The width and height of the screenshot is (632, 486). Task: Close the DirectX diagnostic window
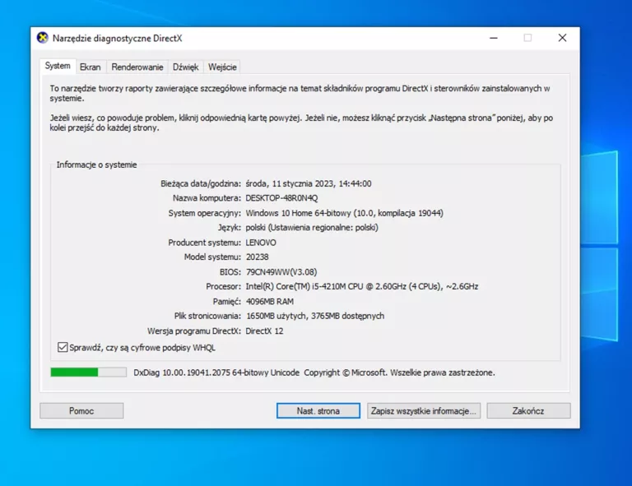tap(562, 38)
